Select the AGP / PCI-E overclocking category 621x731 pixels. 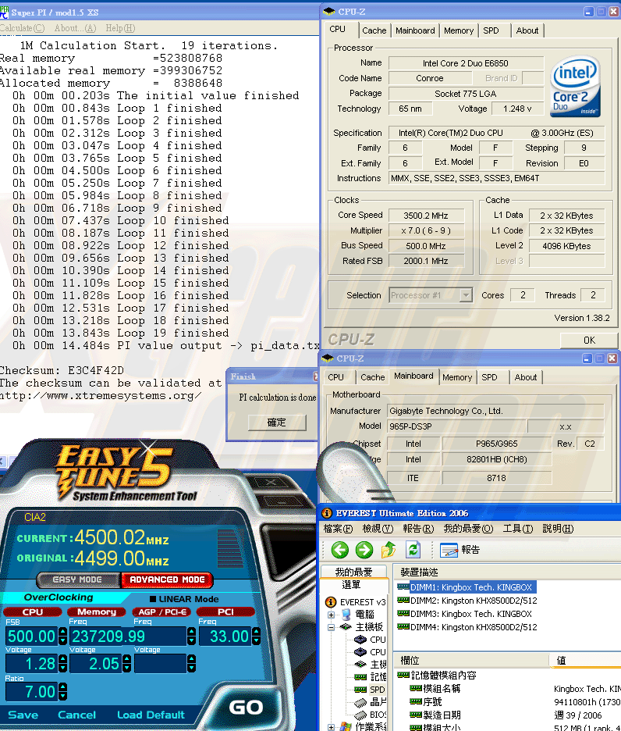pyautogui.click(x=161, y=612)
